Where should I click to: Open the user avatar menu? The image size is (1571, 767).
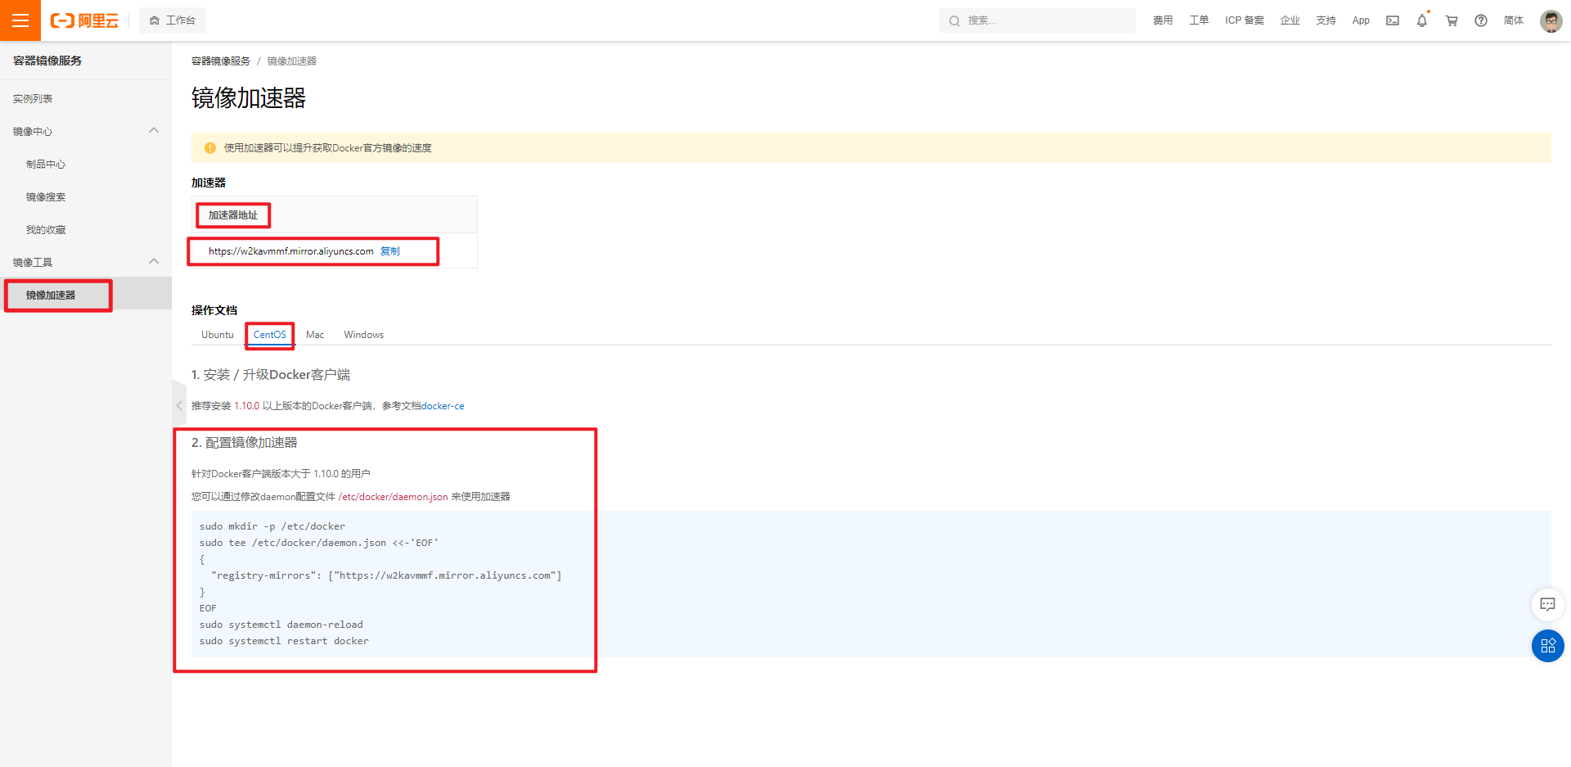[x=1551, y=20]
